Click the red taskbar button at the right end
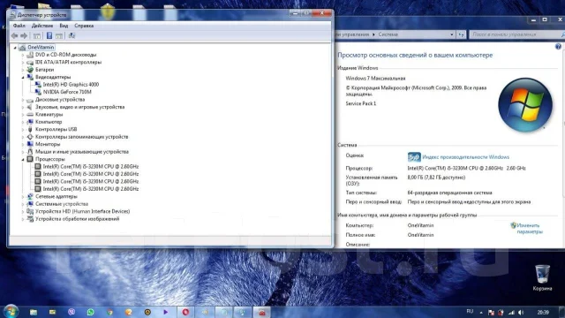This screenshot has height=318, width=565. [x=262, y=312]
